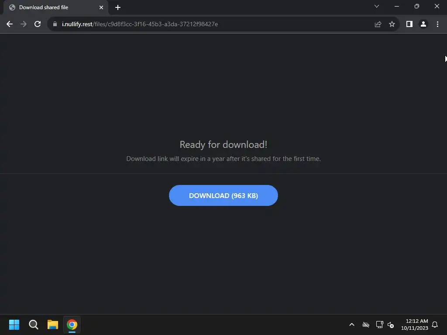Open the notifications bell icon
The width and height of the screenshot is (447, 335).
[x=435, y=325]
